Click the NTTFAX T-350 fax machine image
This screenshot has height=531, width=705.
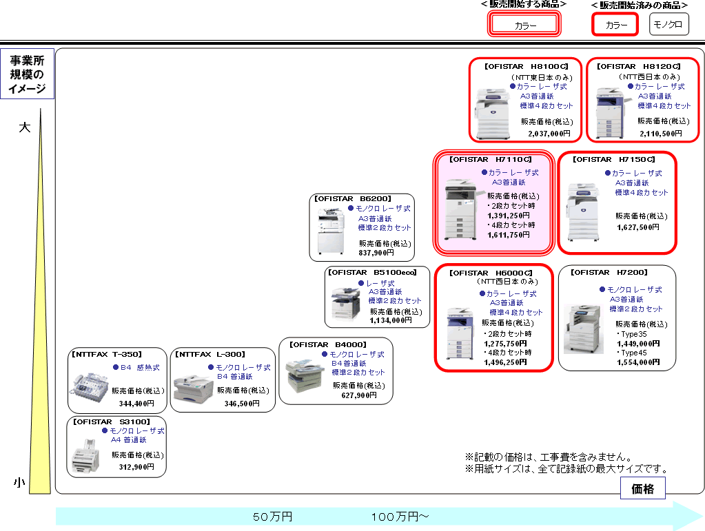pos(89,387)
